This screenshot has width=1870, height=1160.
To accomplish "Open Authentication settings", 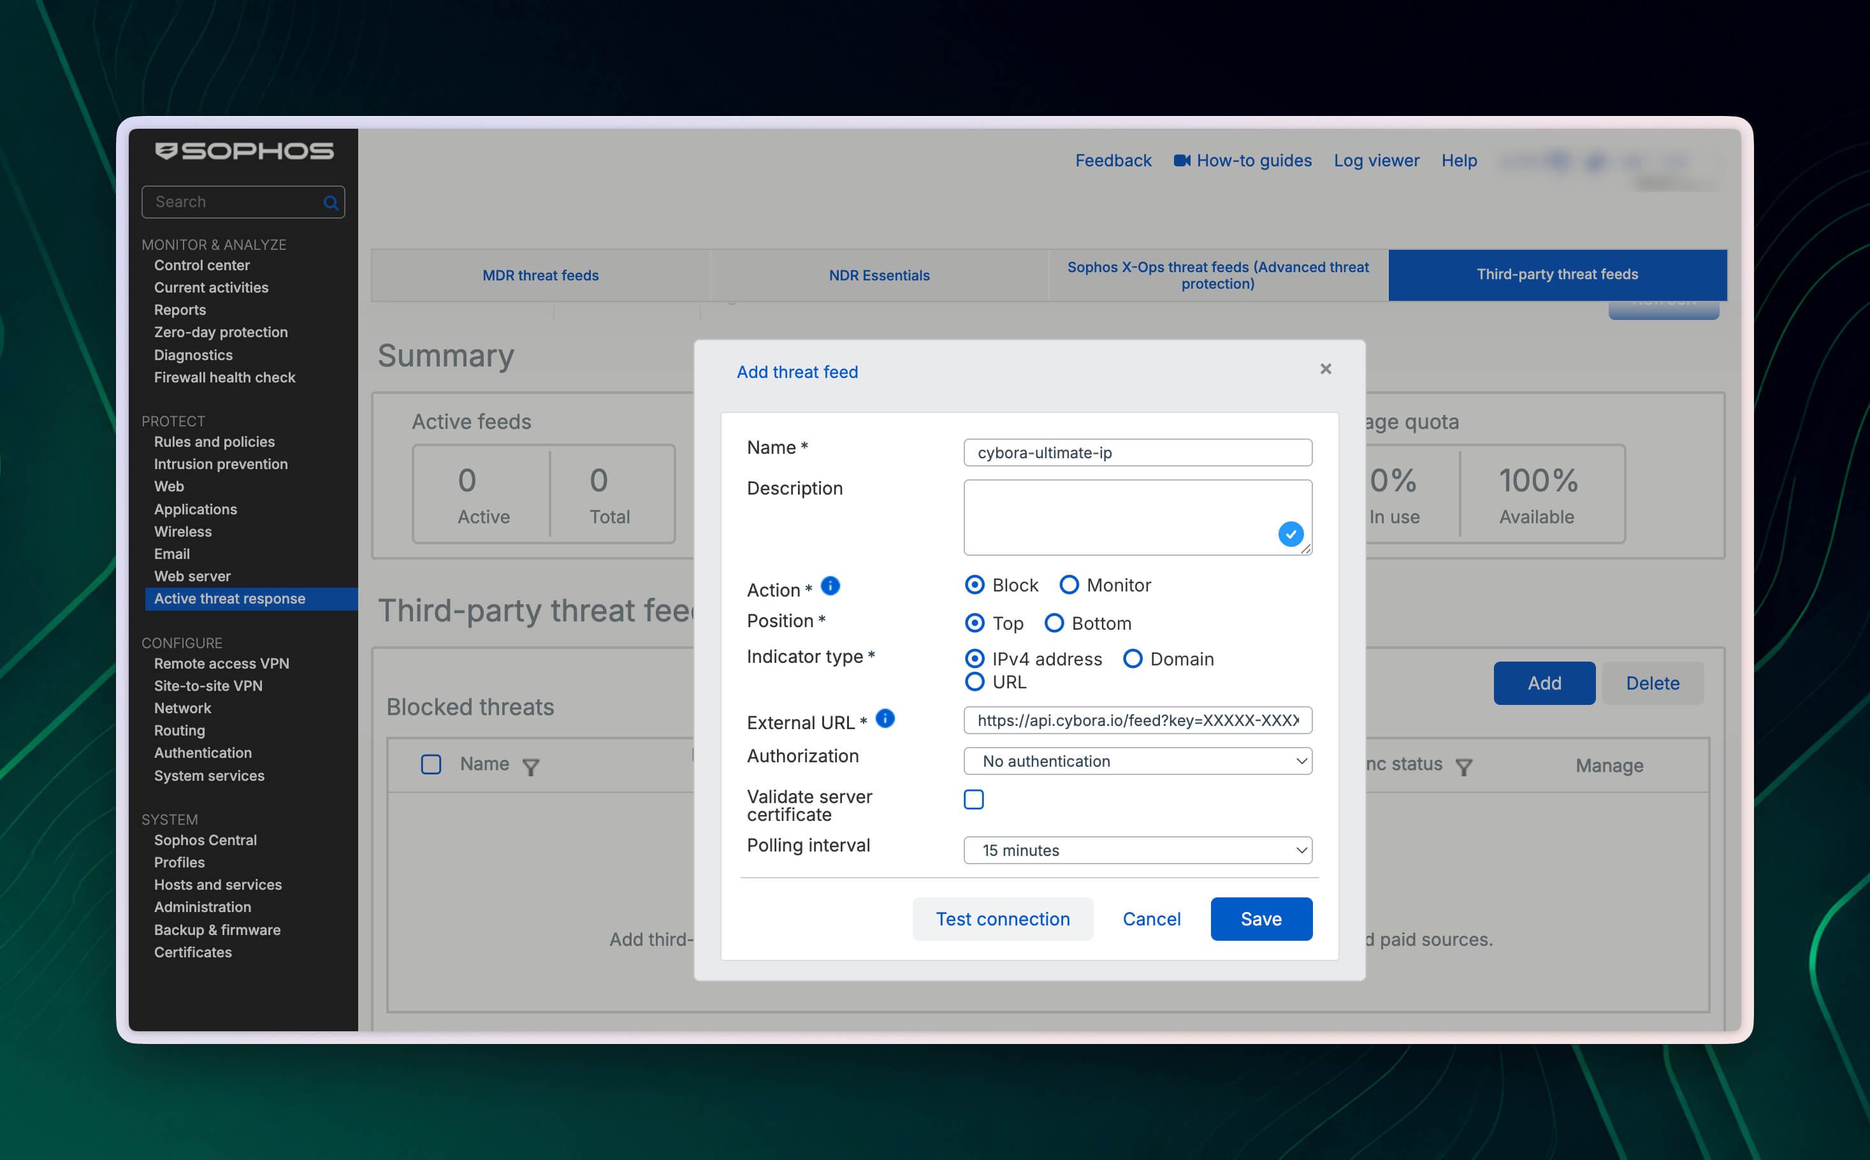I will click(x=203, y=753).
